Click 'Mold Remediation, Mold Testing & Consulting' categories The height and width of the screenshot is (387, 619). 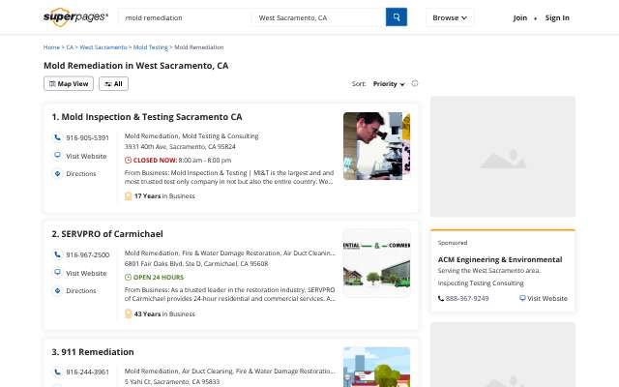click(192, 135)
